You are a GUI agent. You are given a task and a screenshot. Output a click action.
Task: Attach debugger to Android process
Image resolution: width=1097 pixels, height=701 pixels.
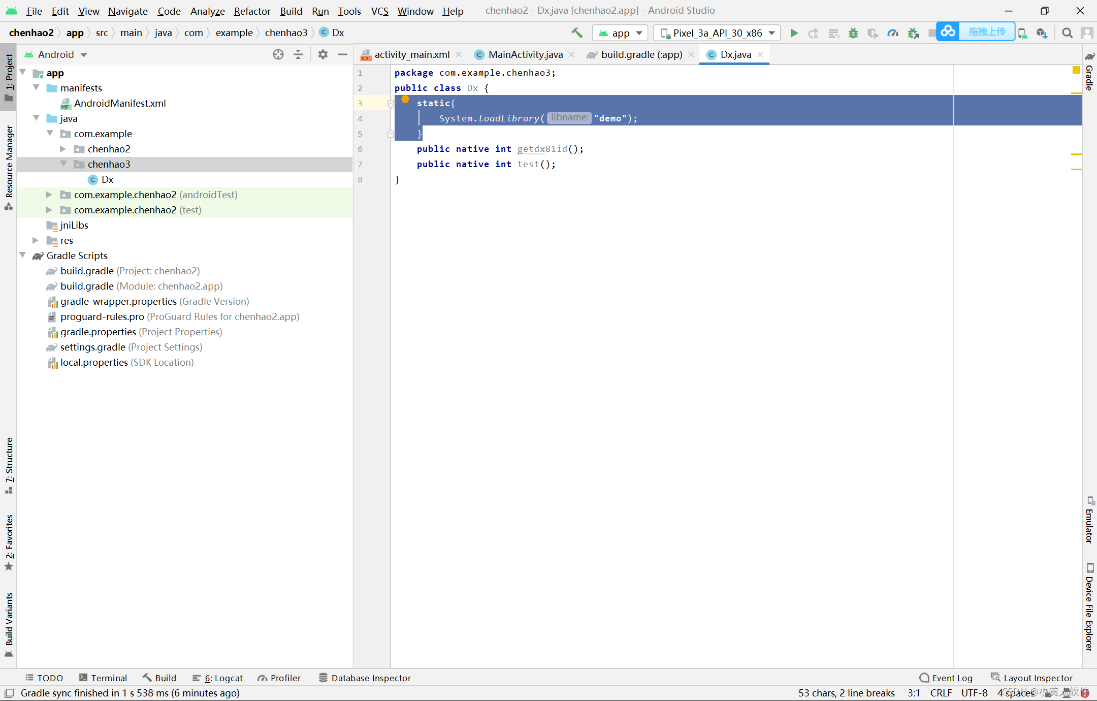point(913,33)
